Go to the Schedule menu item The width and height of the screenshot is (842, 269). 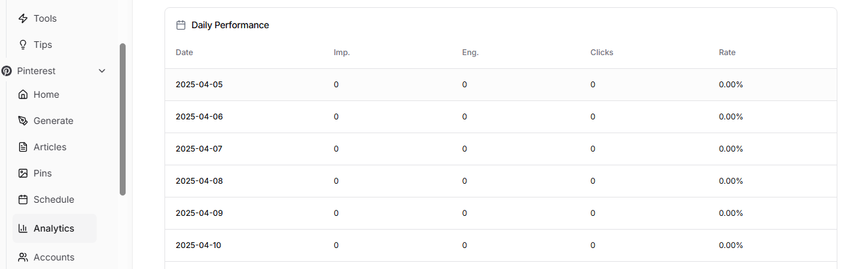(x=55, y=199)
